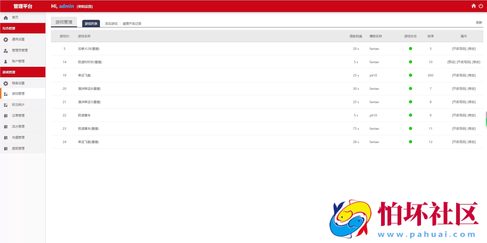Toggle green status dot for 幸运飞艇 ID 19
The width and height of the screenshot is (487, 243).
(x=410, y=75)
